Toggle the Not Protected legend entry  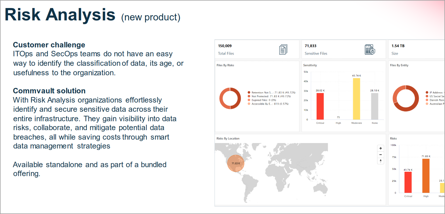pos(271,96)
